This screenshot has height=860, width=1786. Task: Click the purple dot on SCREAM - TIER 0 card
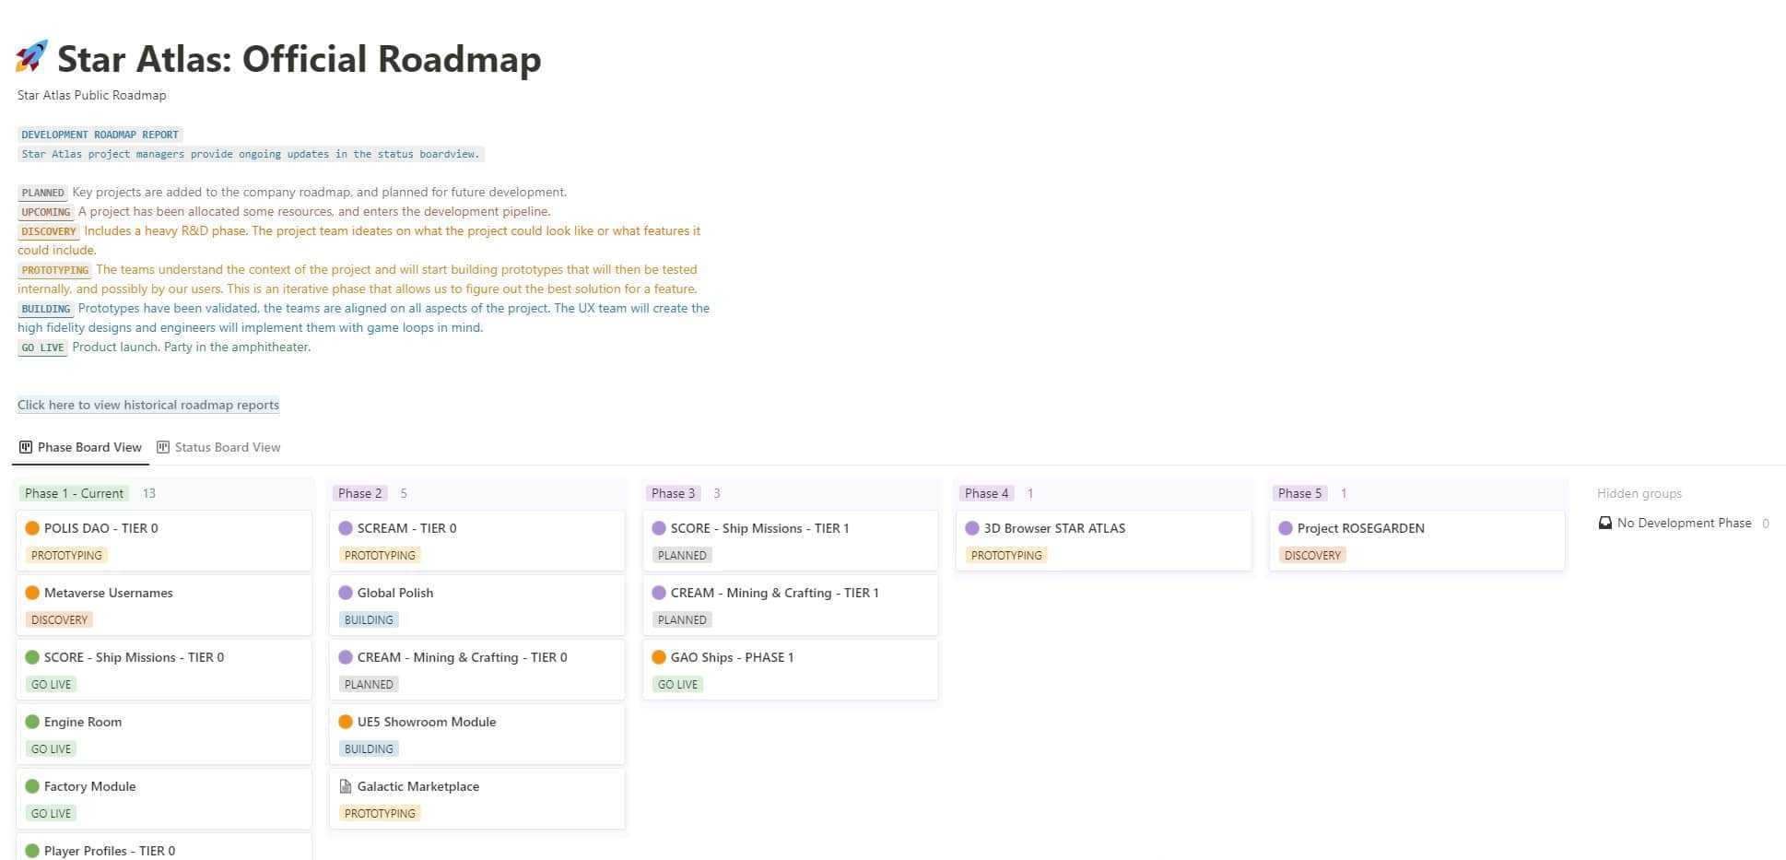pyautogui.click(x=346, y=527)
